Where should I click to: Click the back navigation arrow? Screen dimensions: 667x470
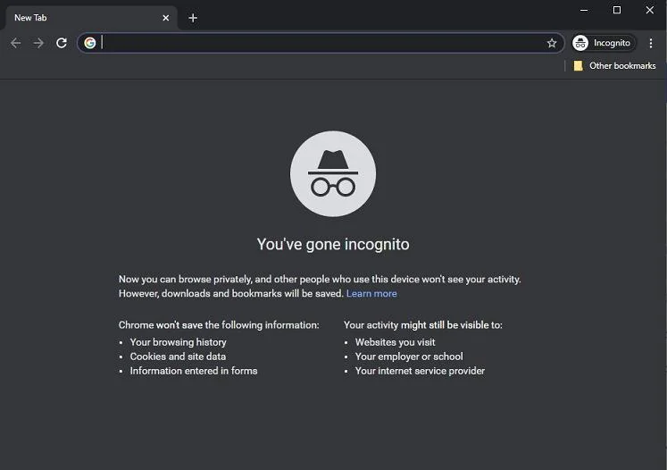tap(16, 43)
